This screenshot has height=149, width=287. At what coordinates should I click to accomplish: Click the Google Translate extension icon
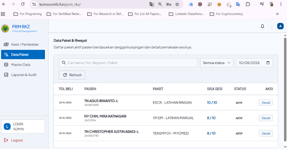click(238, 4)
